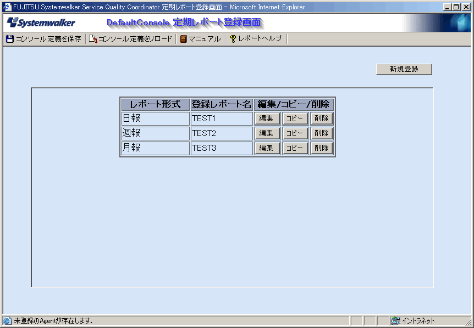
Task: Click the manual book icon
Action: pyautogui.click(x=184, y=39)
